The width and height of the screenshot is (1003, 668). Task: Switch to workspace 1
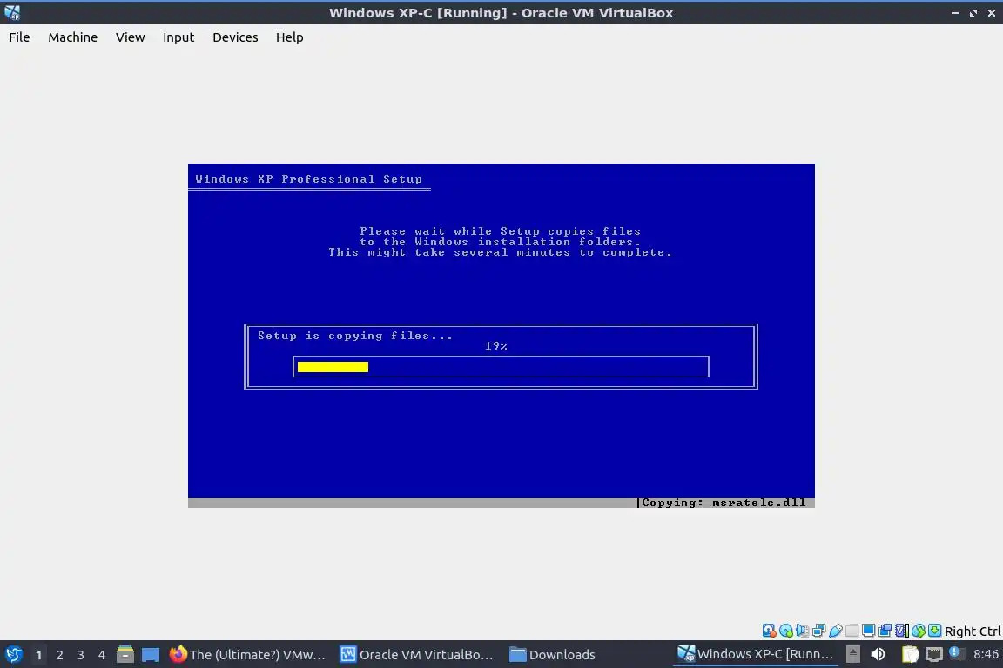[38, 655]
